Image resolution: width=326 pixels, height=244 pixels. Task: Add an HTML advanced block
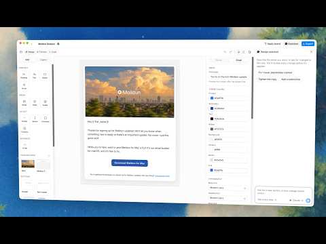(x=24, y=146)
